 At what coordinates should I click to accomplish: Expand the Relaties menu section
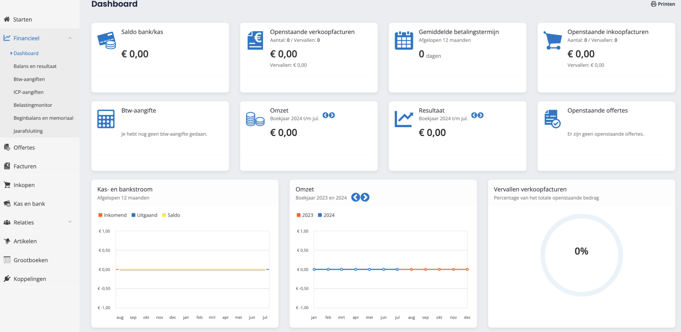(x=70, y=222)
